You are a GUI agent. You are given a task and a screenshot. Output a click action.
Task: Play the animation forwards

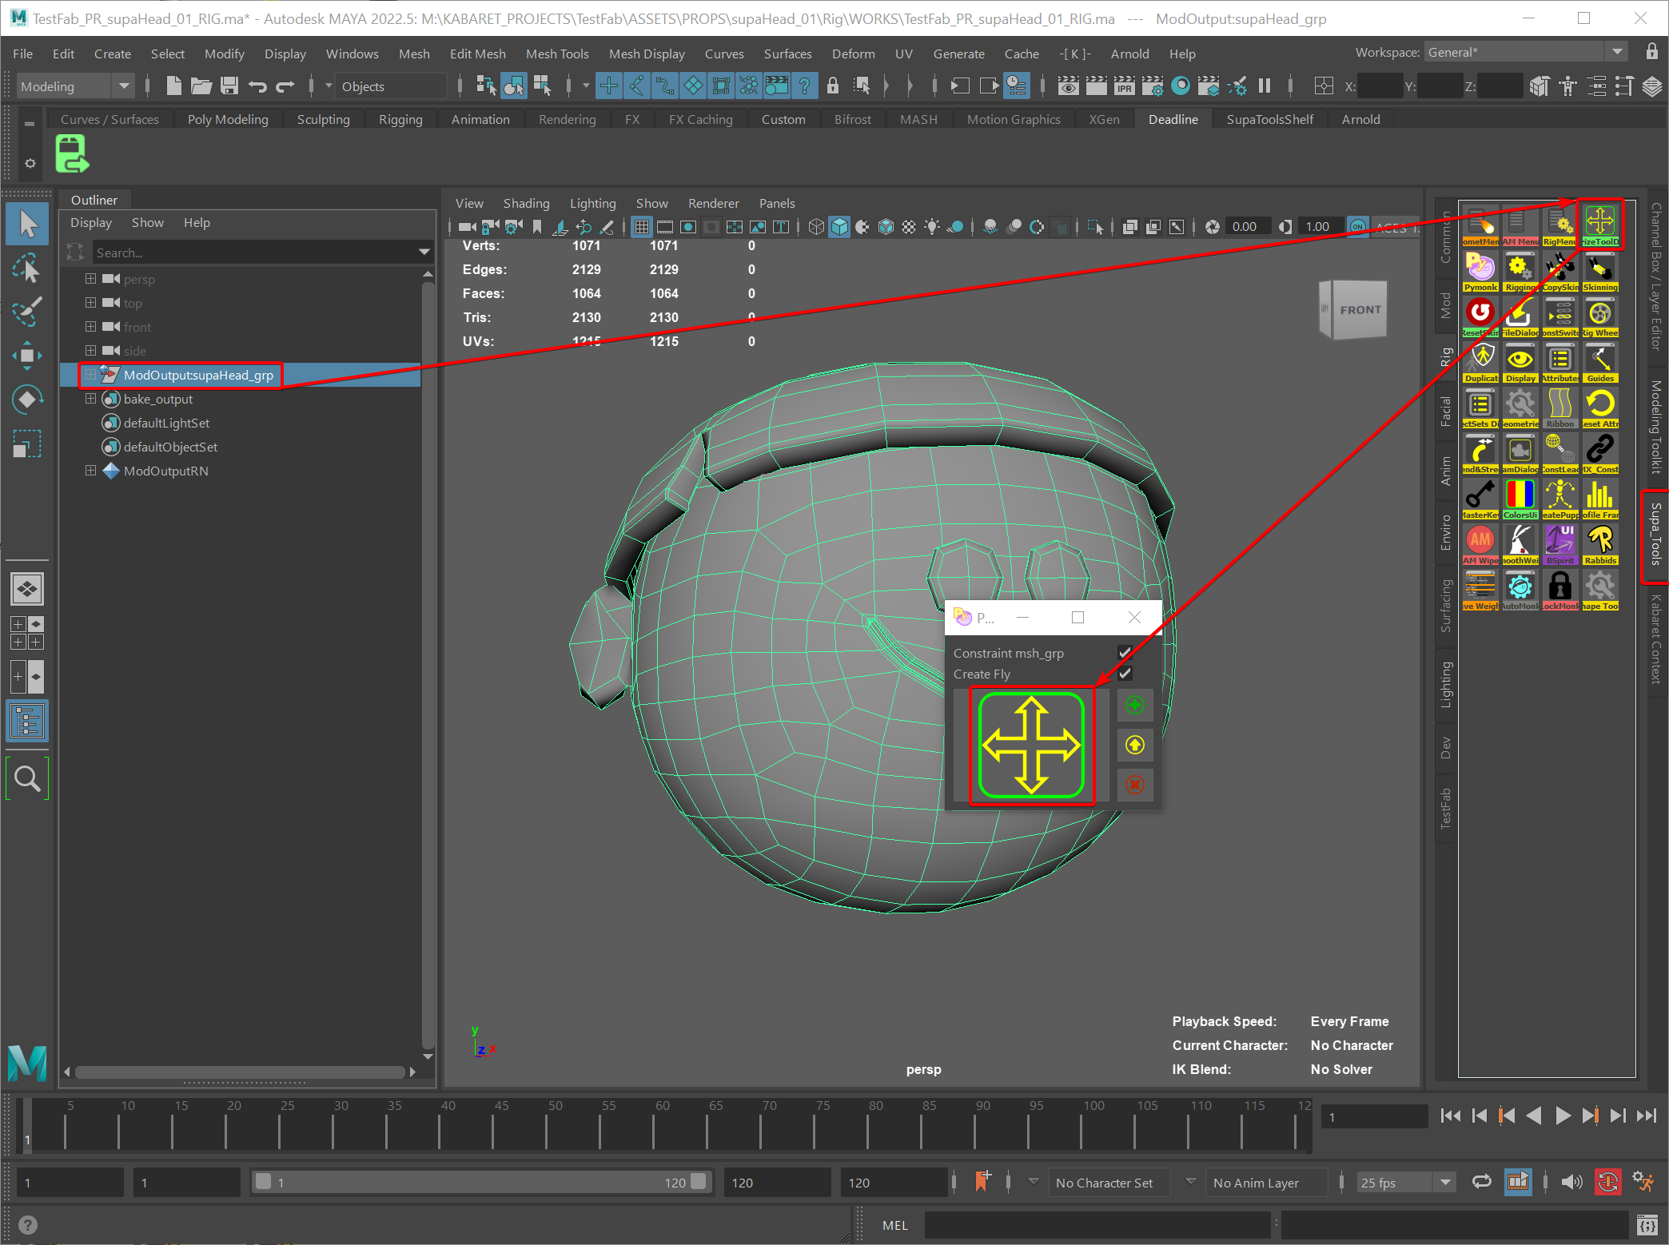(x=1563, y=1116)
